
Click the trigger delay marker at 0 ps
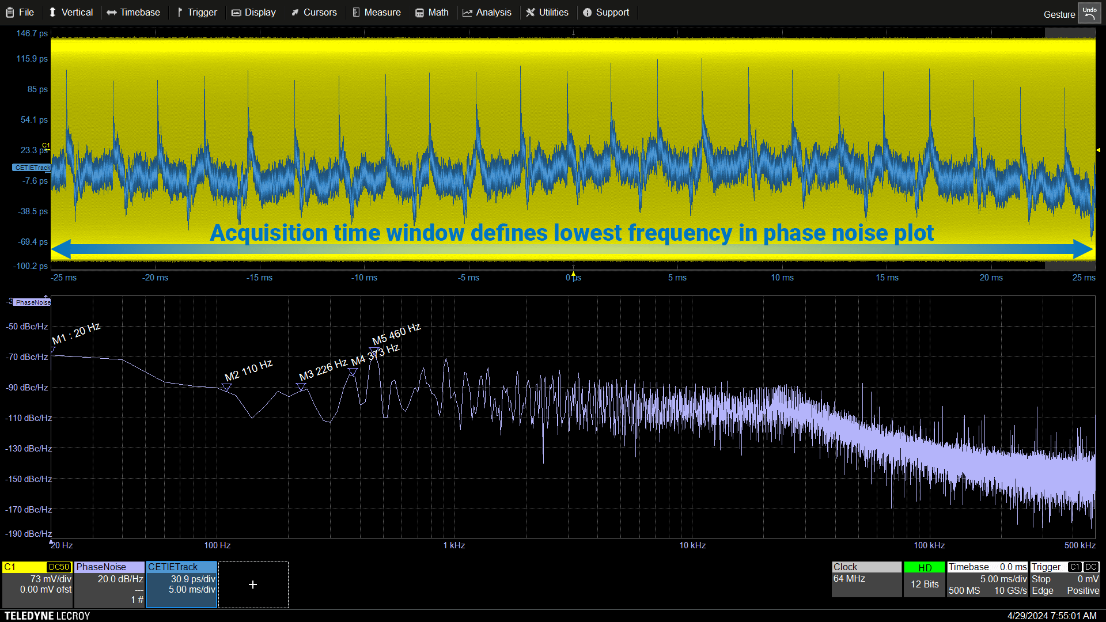click(573, 274)
